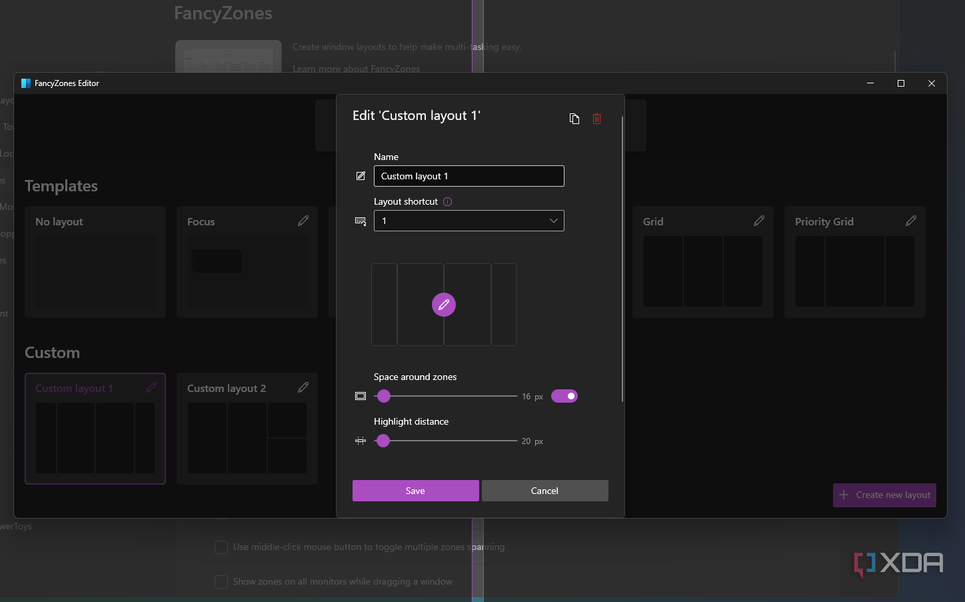Screen dimensions: 965x602
Task: Adjust the Highlight distance slider
Action: pyautogui.click(x=446, y=441)
